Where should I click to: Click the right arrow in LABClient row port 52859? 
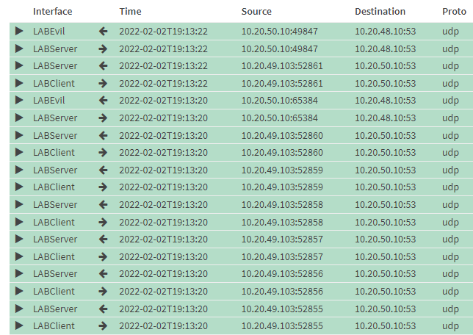click(103, 187)
